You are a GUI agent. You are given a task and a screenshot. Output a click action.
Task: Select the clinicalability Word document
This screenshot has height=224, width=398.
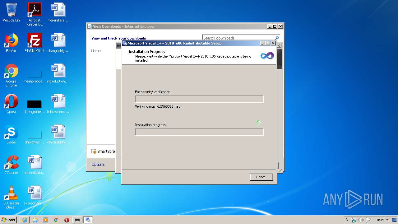tap(58, 134)
